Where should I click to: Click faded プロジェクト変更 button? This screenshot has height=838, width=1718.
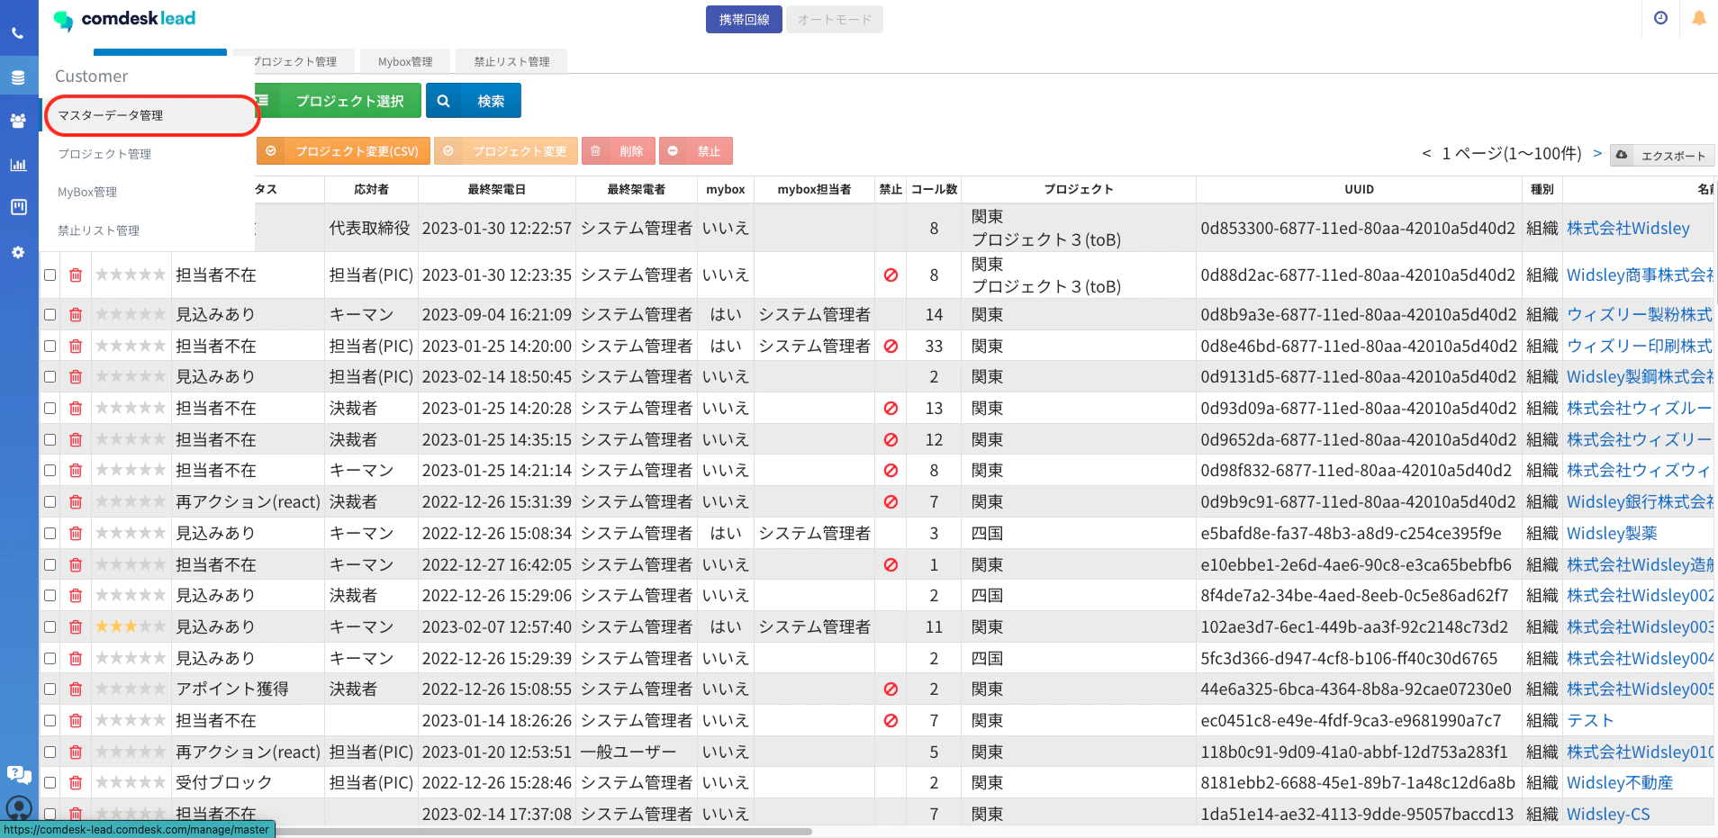(506, 151)
